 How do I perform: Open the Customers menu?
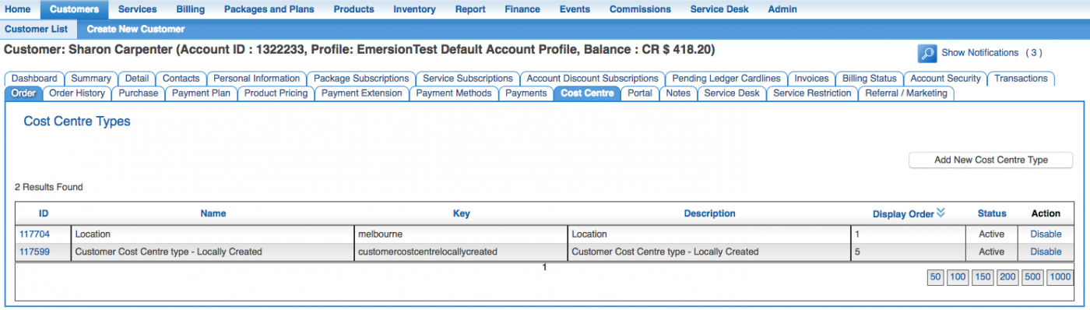(74, 9)
